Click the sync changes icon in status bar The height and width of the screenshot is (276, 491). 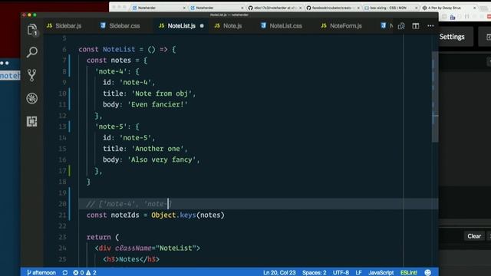(64, 273)
